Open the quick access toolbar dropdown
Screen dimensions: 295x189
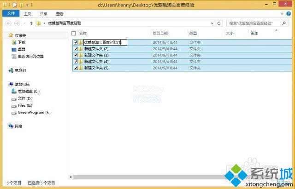(27, 5)
